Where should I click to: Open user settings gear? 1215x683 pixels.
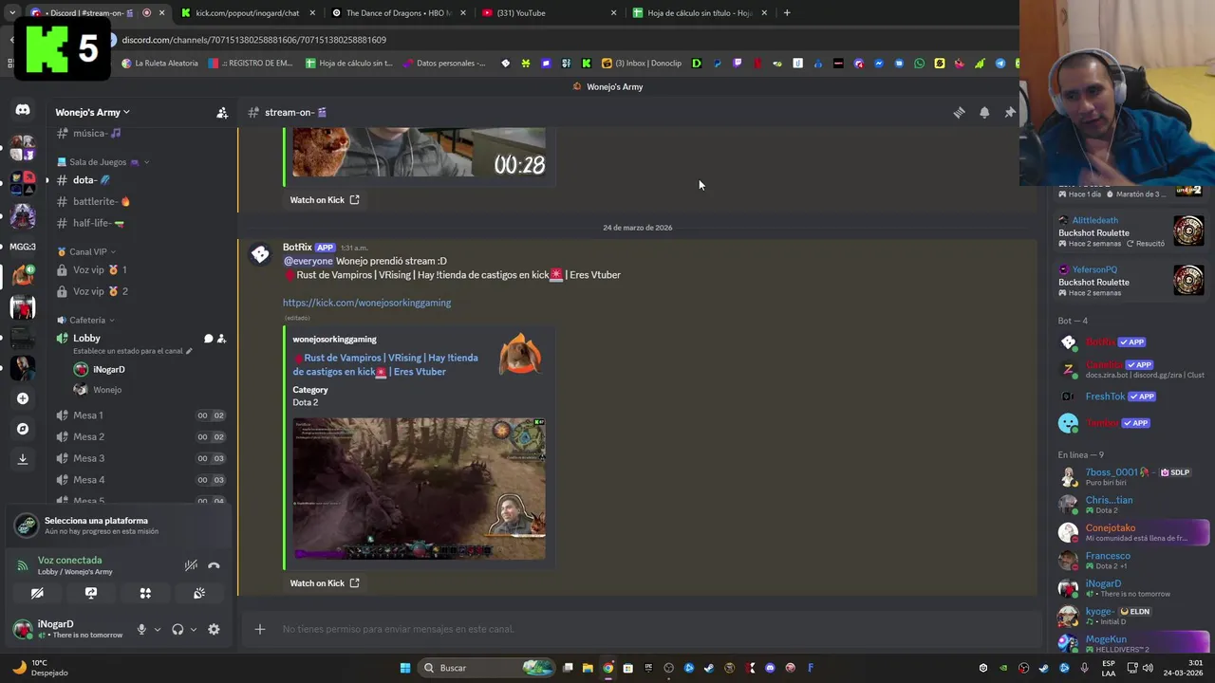214,629
